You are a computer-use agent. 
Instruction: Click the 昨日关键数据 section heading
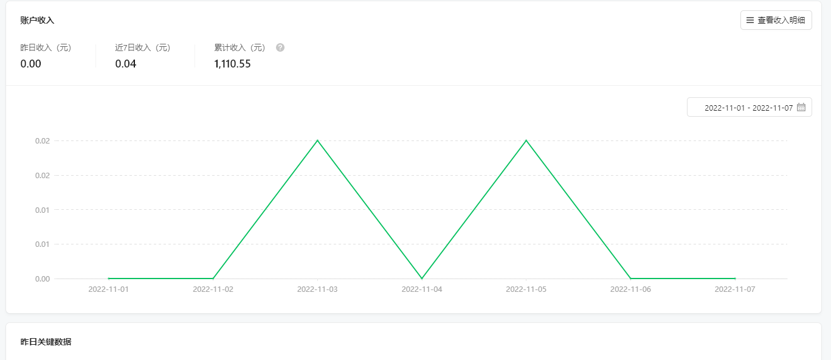tap(46, 342)
